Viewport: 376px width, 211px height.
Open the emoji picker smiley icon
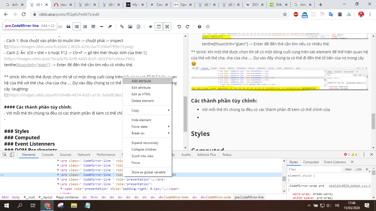tap(208, 27)
